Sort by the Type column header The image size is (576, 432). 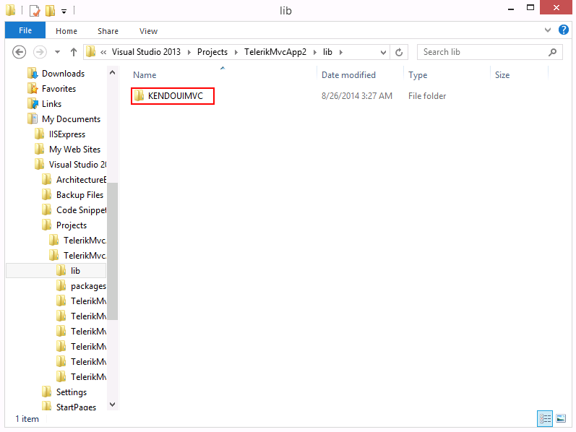[418, 75]
